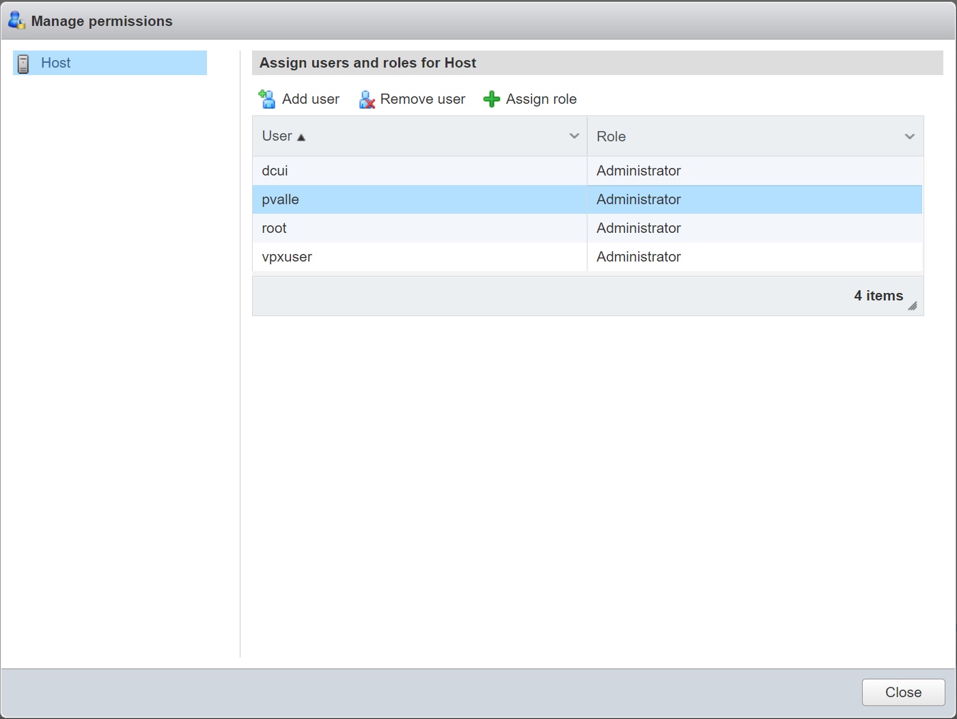This screenshot has height=719, width=957.
Task: Click the Administrator role cell for root
Action: 638,228
